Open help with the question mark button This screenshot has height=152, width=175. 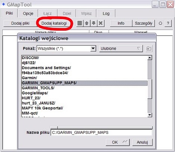click(168, 23)
